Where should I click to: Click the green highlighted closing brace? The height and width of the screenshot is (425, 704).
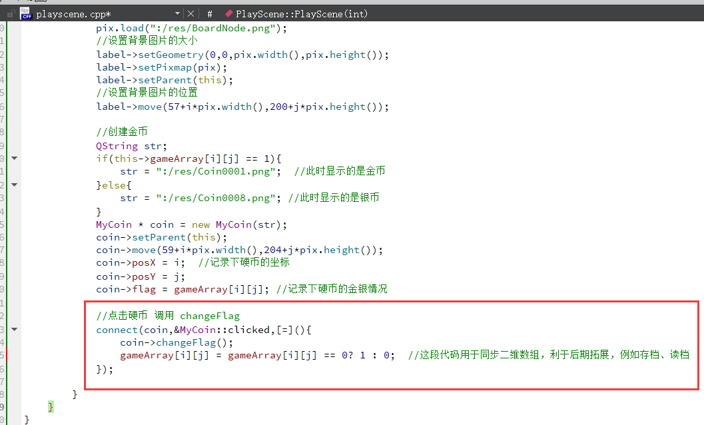click(x=51, y=407)
